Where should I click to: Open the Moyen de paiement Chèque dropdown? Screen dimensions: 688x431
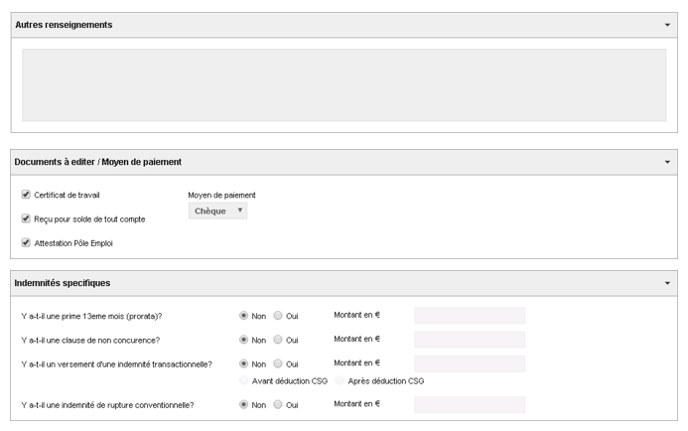coord(217,212)
